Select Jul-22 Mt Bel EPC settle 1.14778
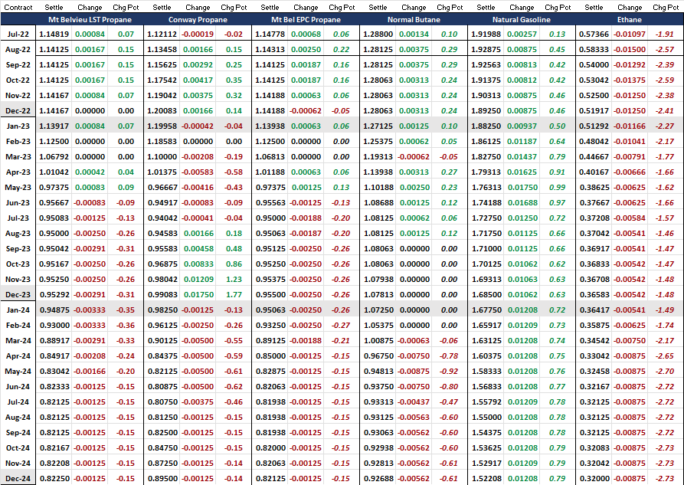684x485 pixels. pos(270,34)
